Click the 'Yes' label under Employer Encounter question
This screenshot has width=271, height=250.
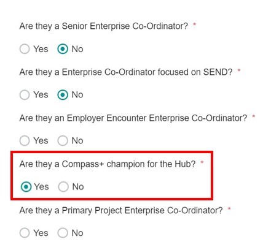[41, 141]
